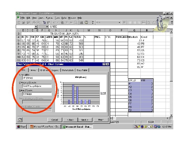Click the equals sign Edit Formula button
Image resolution: width=189 pixels, height=141 pixels.
tap(47, 27)
